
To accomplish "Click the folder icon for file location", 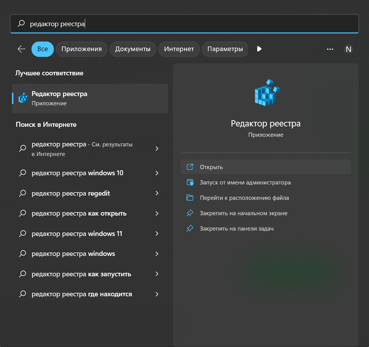I will [190, 198].
